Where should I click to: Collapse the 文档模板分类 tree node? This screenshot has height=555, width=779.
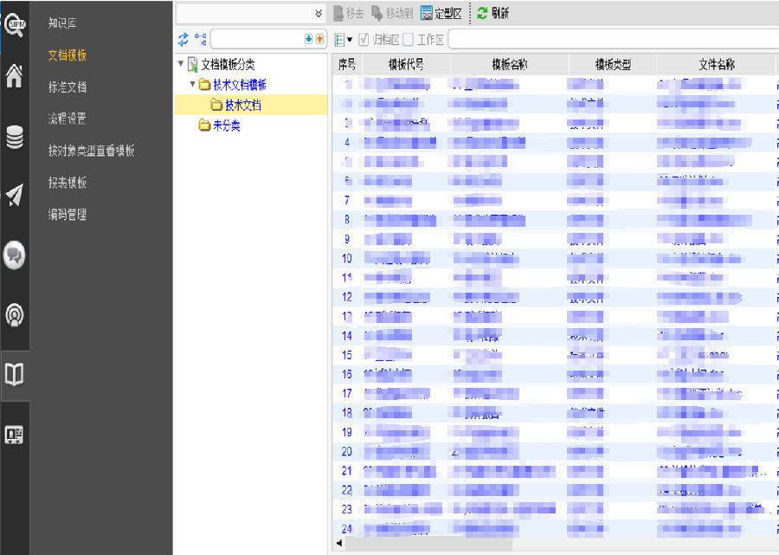[x=180, y=64]
